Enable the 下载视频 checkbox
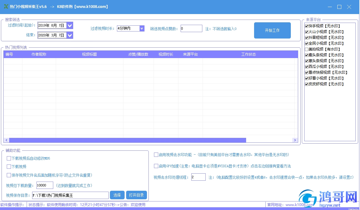Screen dimensions: 360x210 click(9, 167)
